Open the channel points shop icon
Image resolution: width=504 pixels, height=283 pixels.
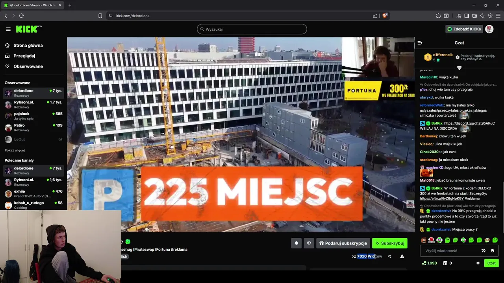445,263
